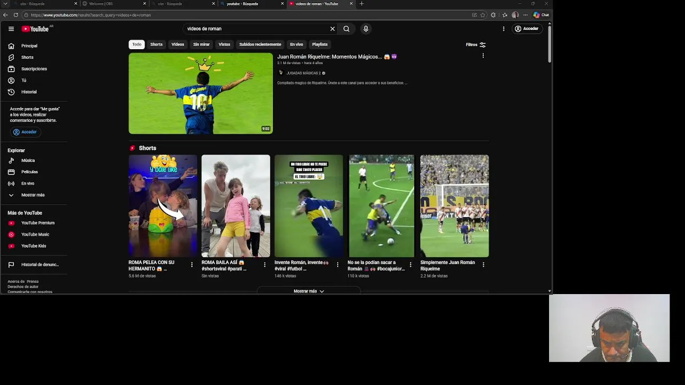Open the No se la podían sacar short thumbnail
Viewport: 685px width, 385px height.
382,206
